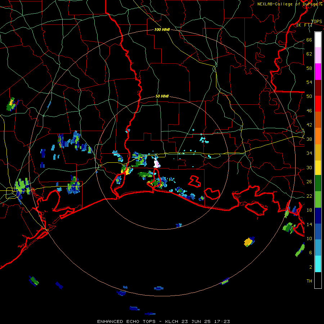Image resolution: width=324 pixels, height=324 pixels.
Task: Click the 50 NMI range ring label
Action: pos(162,96)
